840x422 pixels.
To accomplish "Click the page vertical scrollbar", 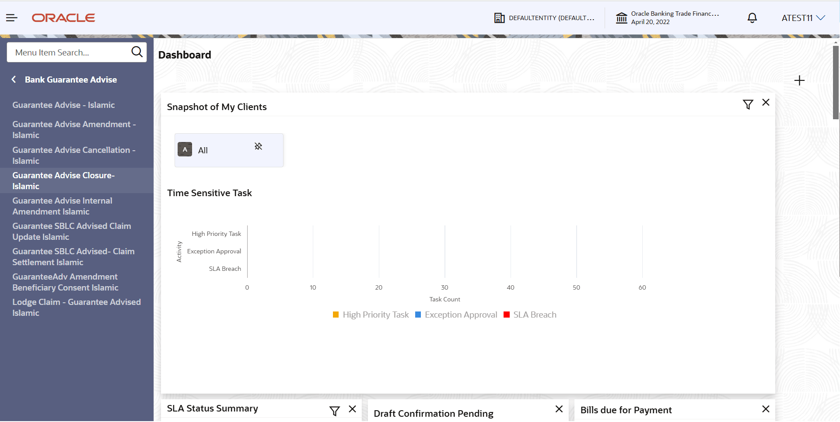I will pos(836,82).
